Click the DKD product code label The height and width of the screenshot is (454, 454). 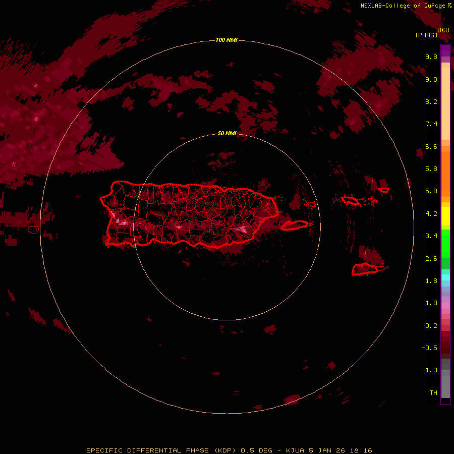click(443, 30)
